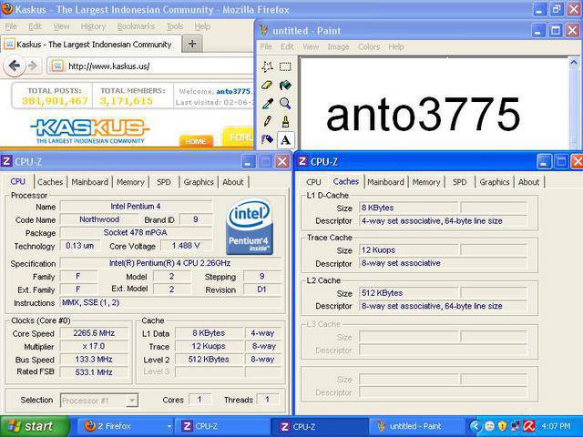Image resolution: width=583 pixels, height=437 pixels.
Task: Click the yellow security shield tray icon
Action: click(502, 426)
